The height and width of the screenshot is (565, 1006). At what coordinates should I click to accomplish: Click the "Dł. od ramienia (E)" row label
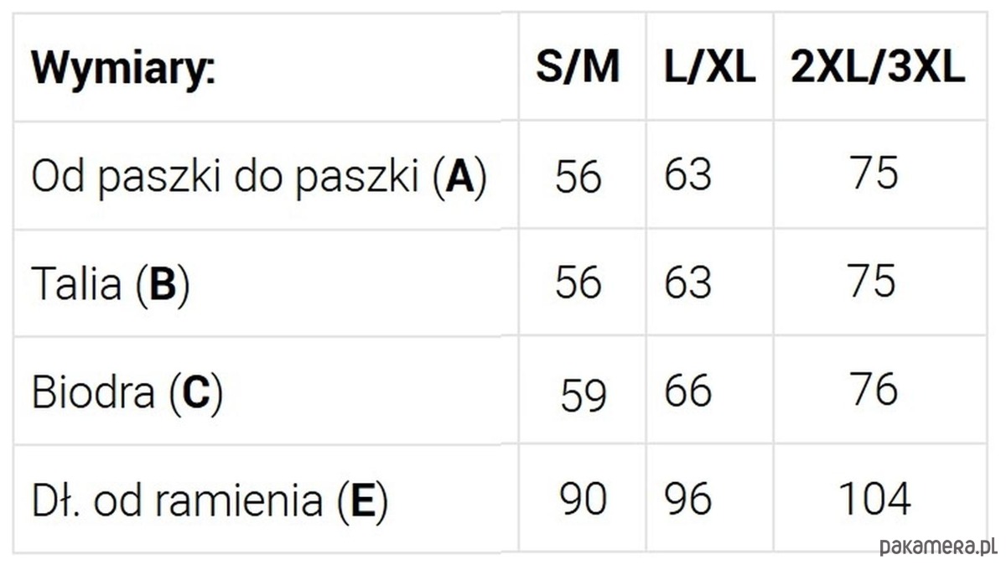210,500
